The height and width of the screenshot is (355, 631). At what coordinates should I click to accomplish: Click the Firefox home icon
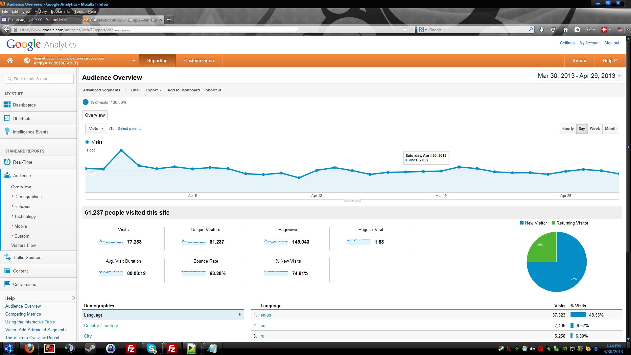[565, 30]
